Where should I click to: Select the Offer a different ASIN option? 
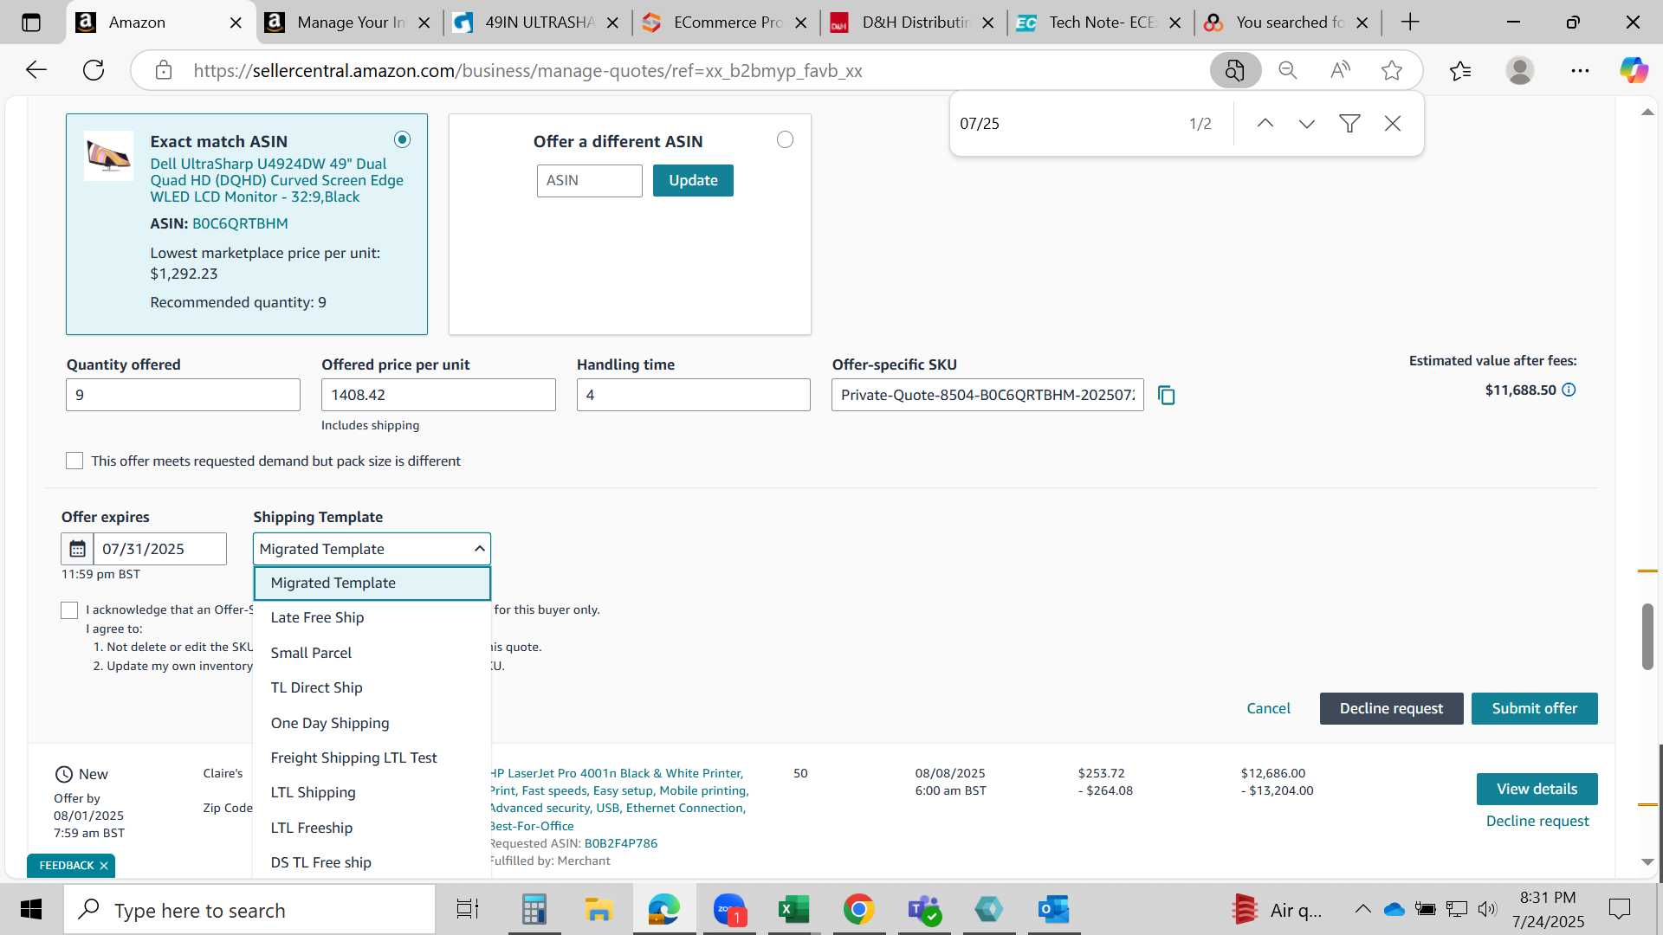tap(785, 139)
